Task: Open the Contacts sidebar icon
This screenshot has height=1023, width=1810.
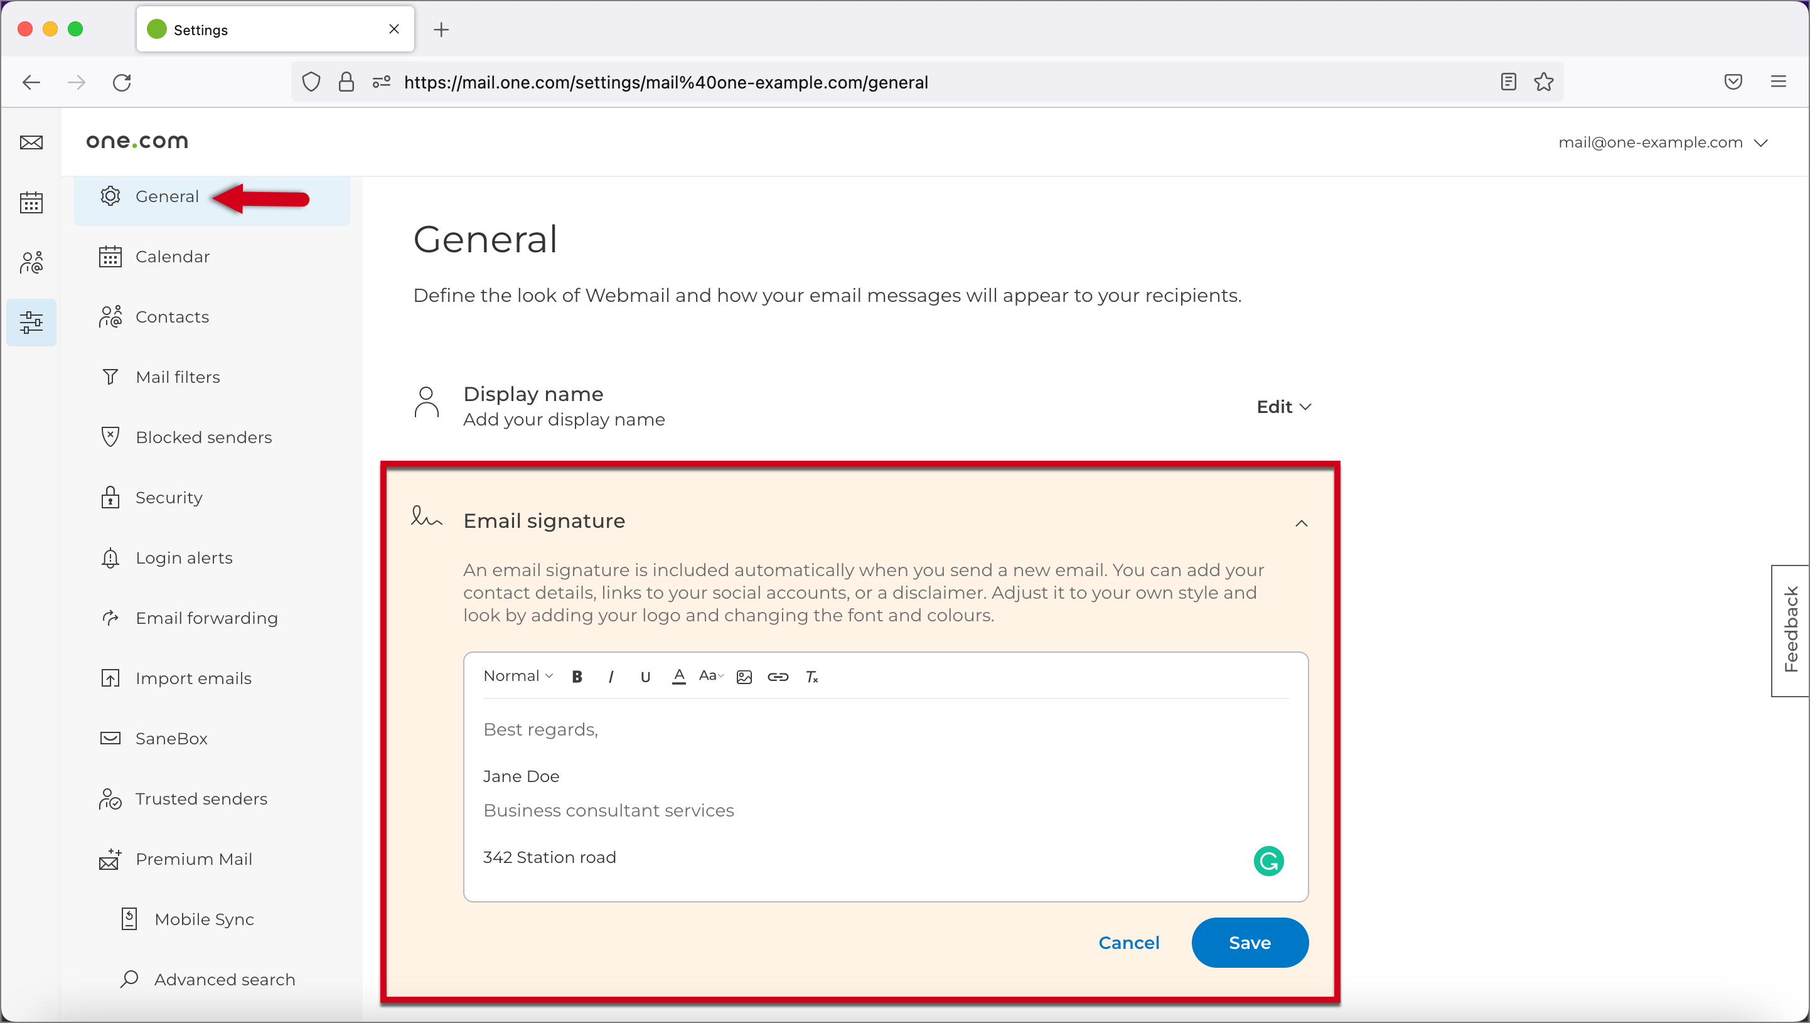Action: pyautogui.click(x=31, y=262)
